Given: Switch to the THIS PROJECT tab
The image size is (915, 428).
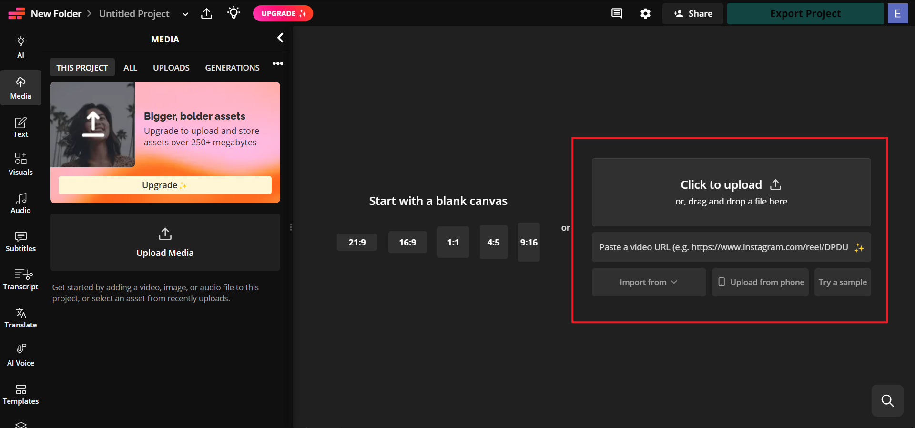Looking at the screenshot, I should pos(82,68).
